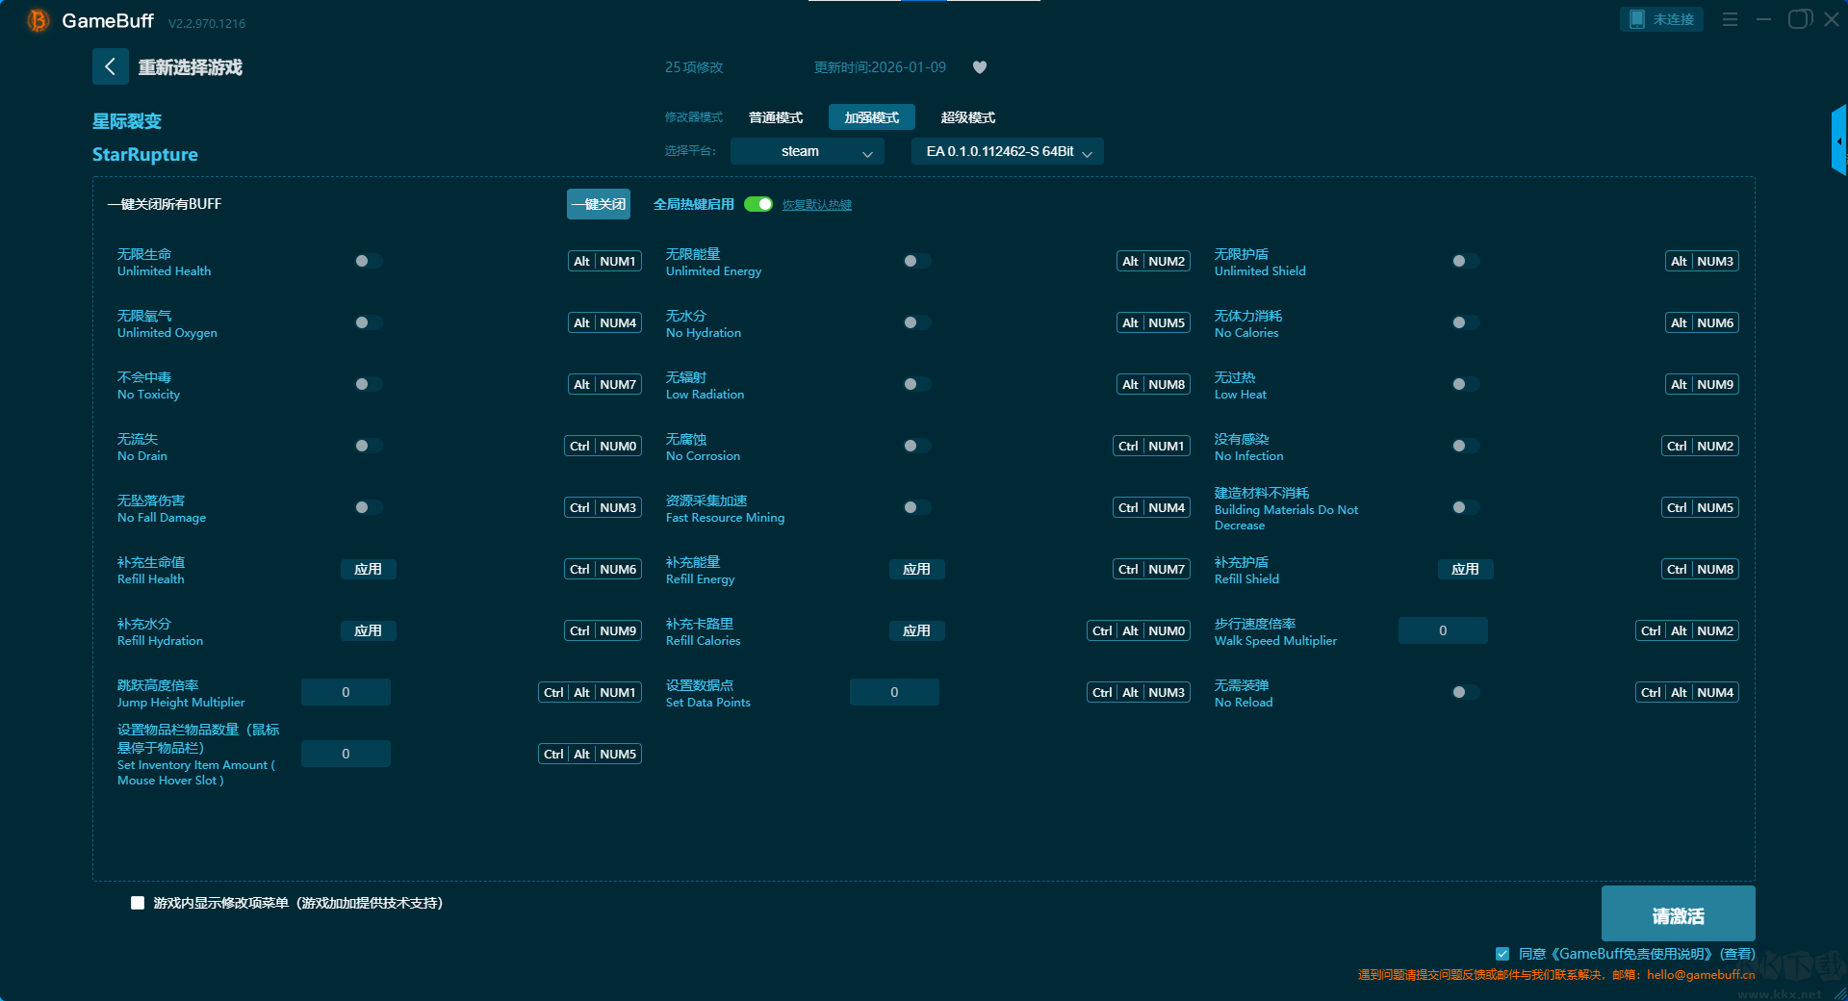Apply Refill Calories
The height and width of the screenshot is (1001, 1848).
pos(916,630)
